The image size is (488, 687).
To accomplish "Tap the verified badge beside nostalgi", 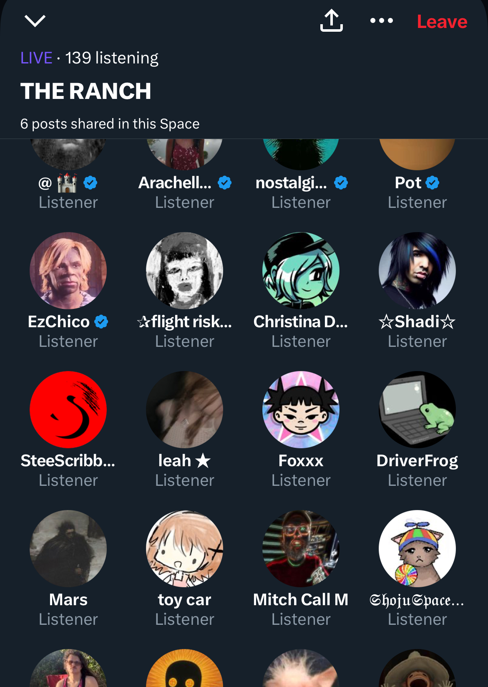I will click(x=341, y=183).
